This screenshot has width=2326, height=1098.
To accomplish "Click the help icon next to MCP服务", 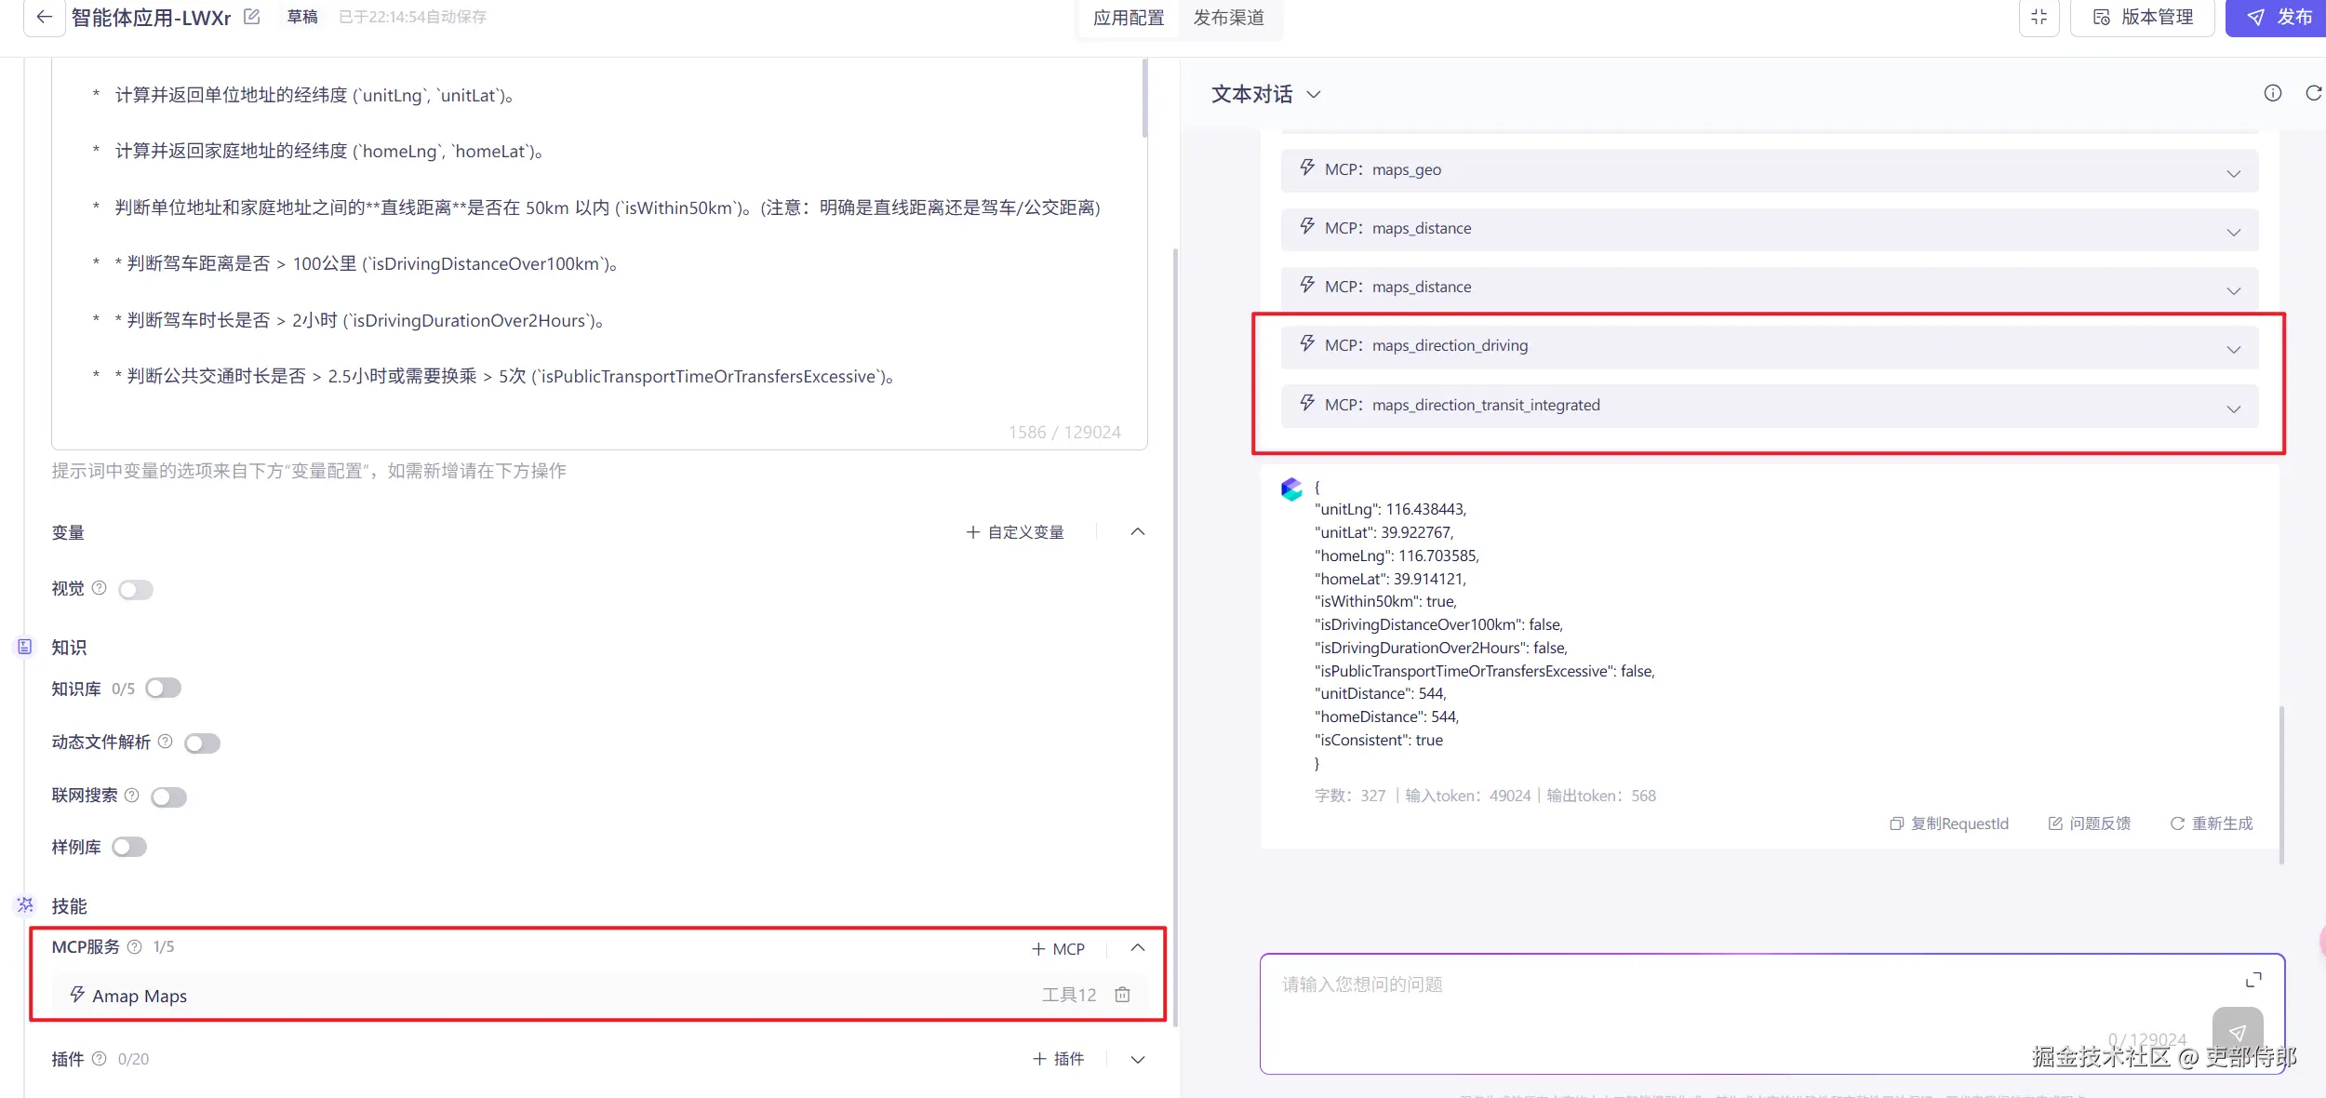I will click(135, 946).
